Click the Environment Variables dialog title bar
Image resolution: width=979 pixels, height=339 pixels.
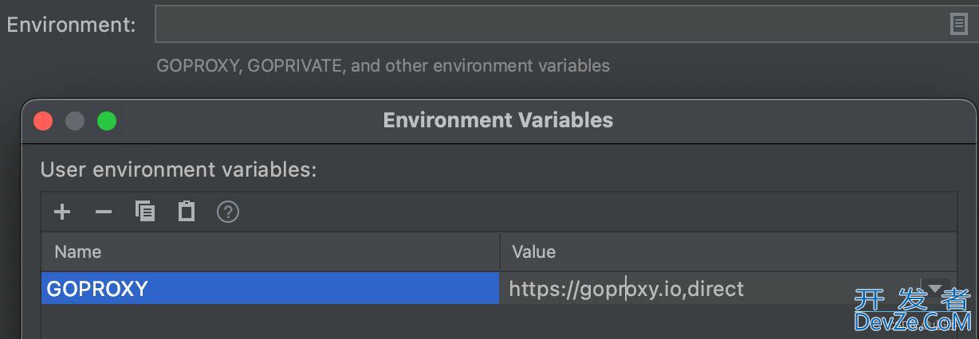[x=498, y=121]
